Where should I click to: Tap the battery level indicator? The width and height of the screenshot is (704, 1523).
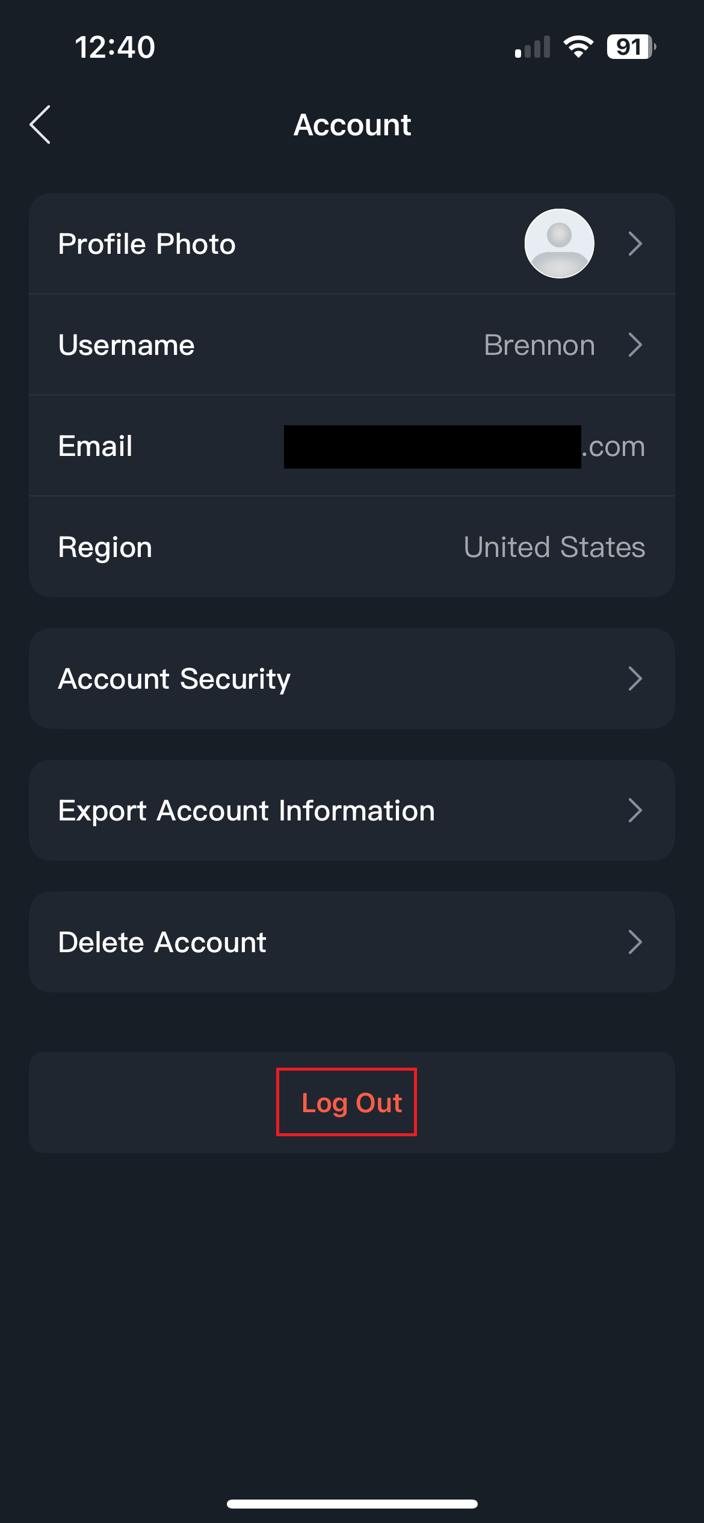(x=631, y=46)
